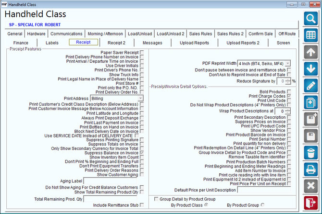Image resolution: width=322 pixels, height=214 pixels.
Task: Click the pencil Edit icon
Action: [310, 86]
